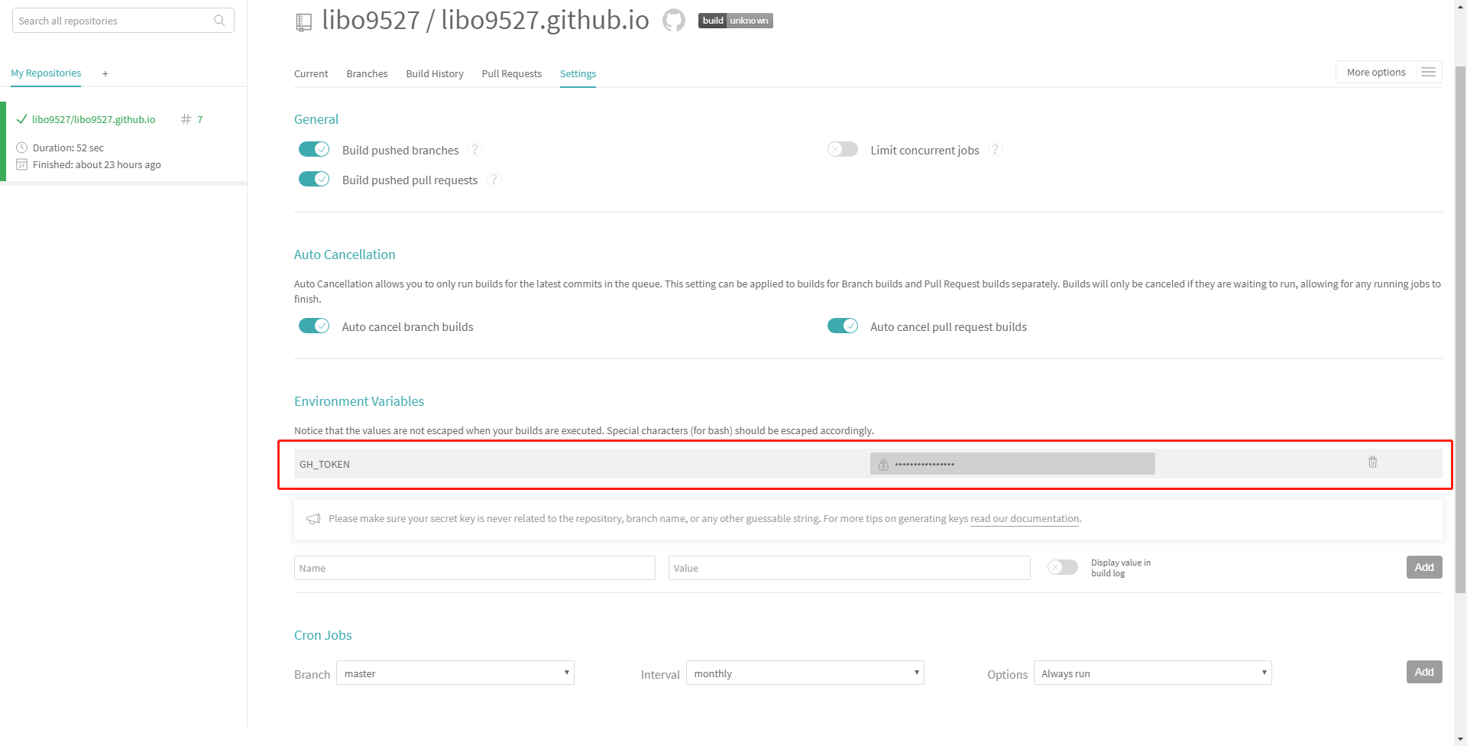Toggle Build pushed branches switch
This screenshot has height=746, width=1467.
pos(314,149)
